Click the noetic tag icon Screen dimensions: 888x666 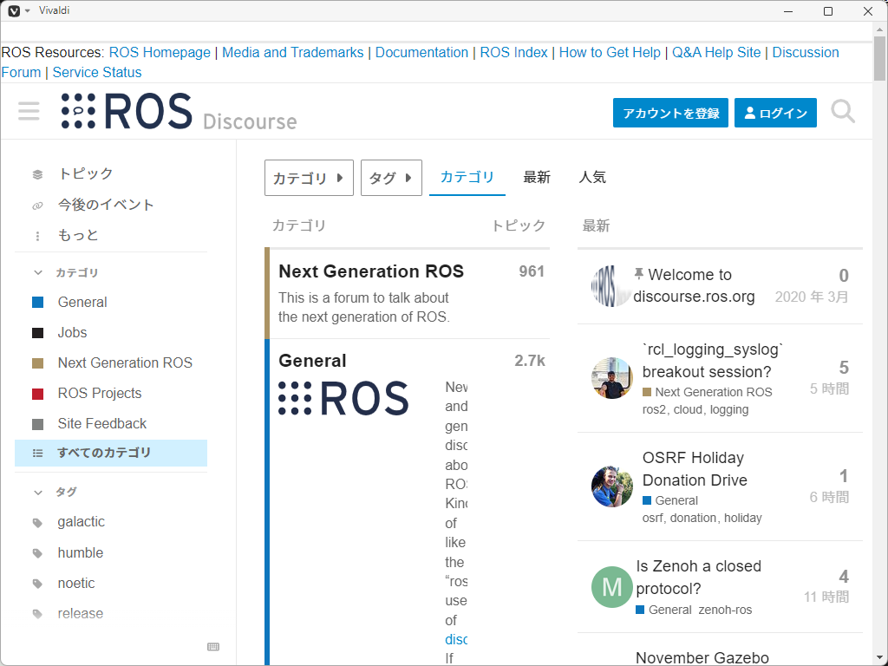pyautogui.click(x=37, y=584)
